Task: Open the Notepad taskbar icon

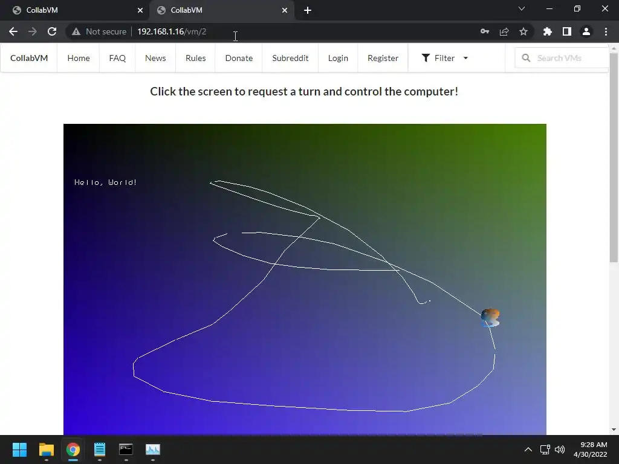Action: click(100, 449)
